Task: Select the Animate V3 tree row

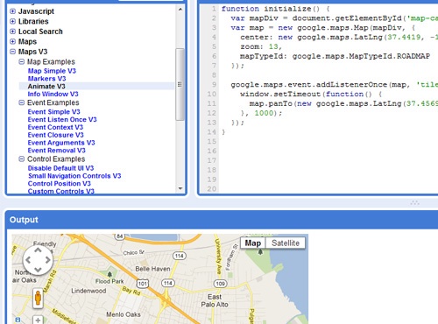Action: pyautogui.click(x=96, y=86)
